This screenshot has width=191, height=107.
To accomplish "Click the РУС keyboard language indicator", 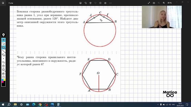I will point(174,105).
